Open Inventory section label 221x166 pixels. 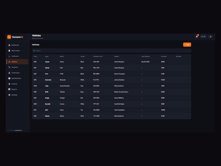pos(15,67)
